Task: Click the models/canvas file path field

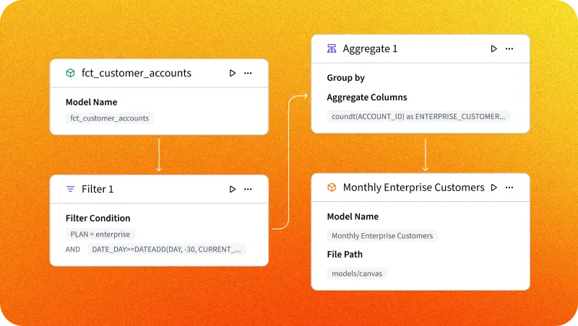Action: pyautogui.click(x=358, y=273)
